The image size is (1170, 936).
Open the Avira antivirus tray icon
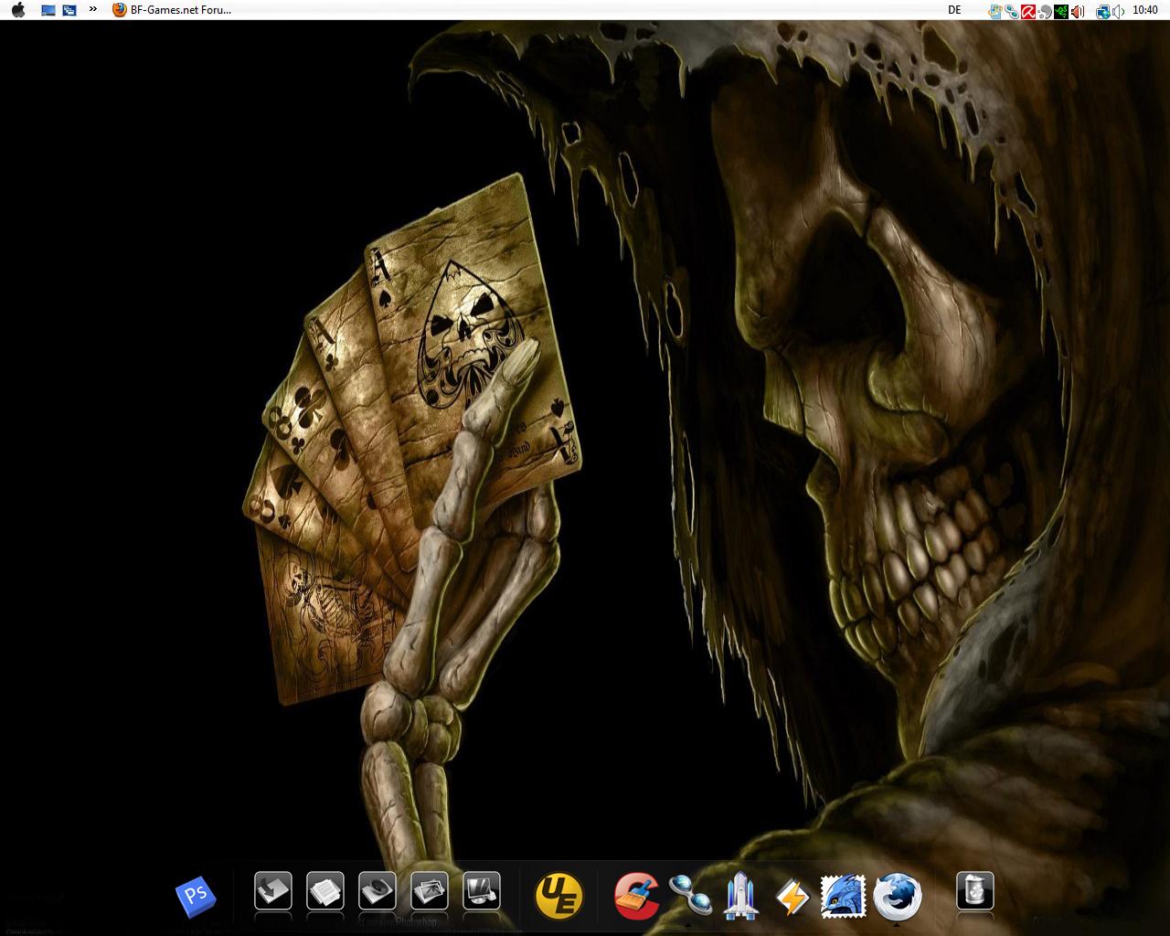click(x=1028, y=12)
